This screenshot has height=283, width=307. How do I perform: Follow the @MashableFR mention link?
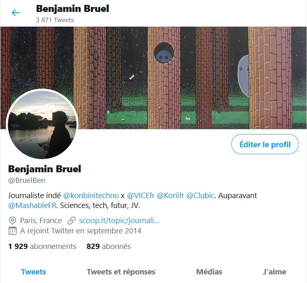point(32,205)
